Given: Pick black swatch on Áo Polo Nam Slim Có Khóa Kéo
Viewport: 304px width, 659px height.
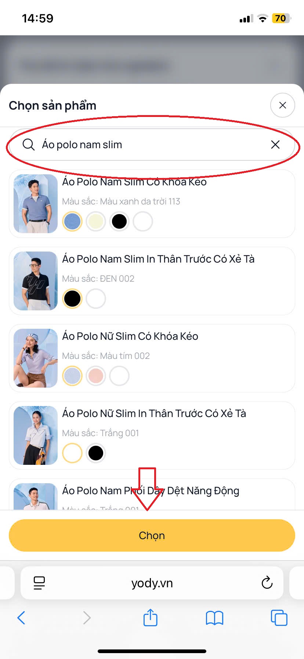Looking at the screenshot, I should [x=119, y=221].
